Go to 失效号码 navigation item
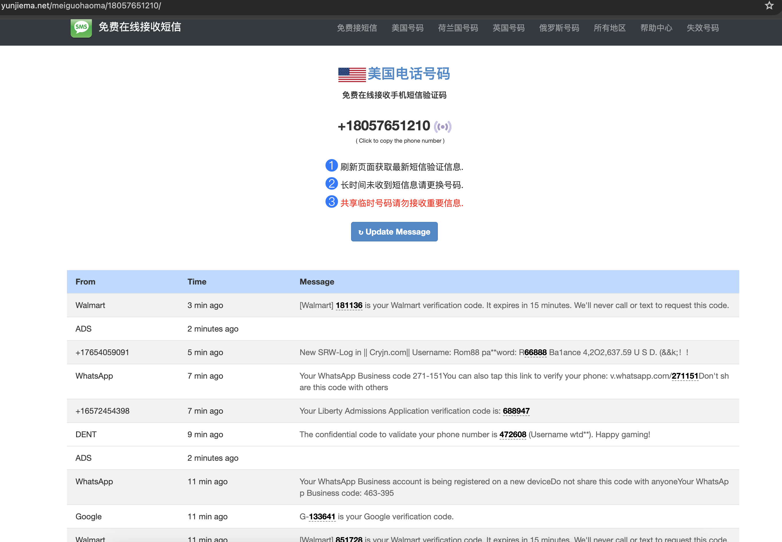782x542 pixels. point(702,28)
